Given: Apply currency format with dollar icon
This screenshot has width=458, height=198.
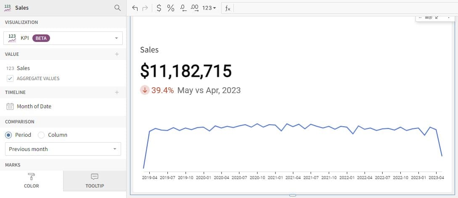Looking at the screenshot, I should [x=159, y=8].
